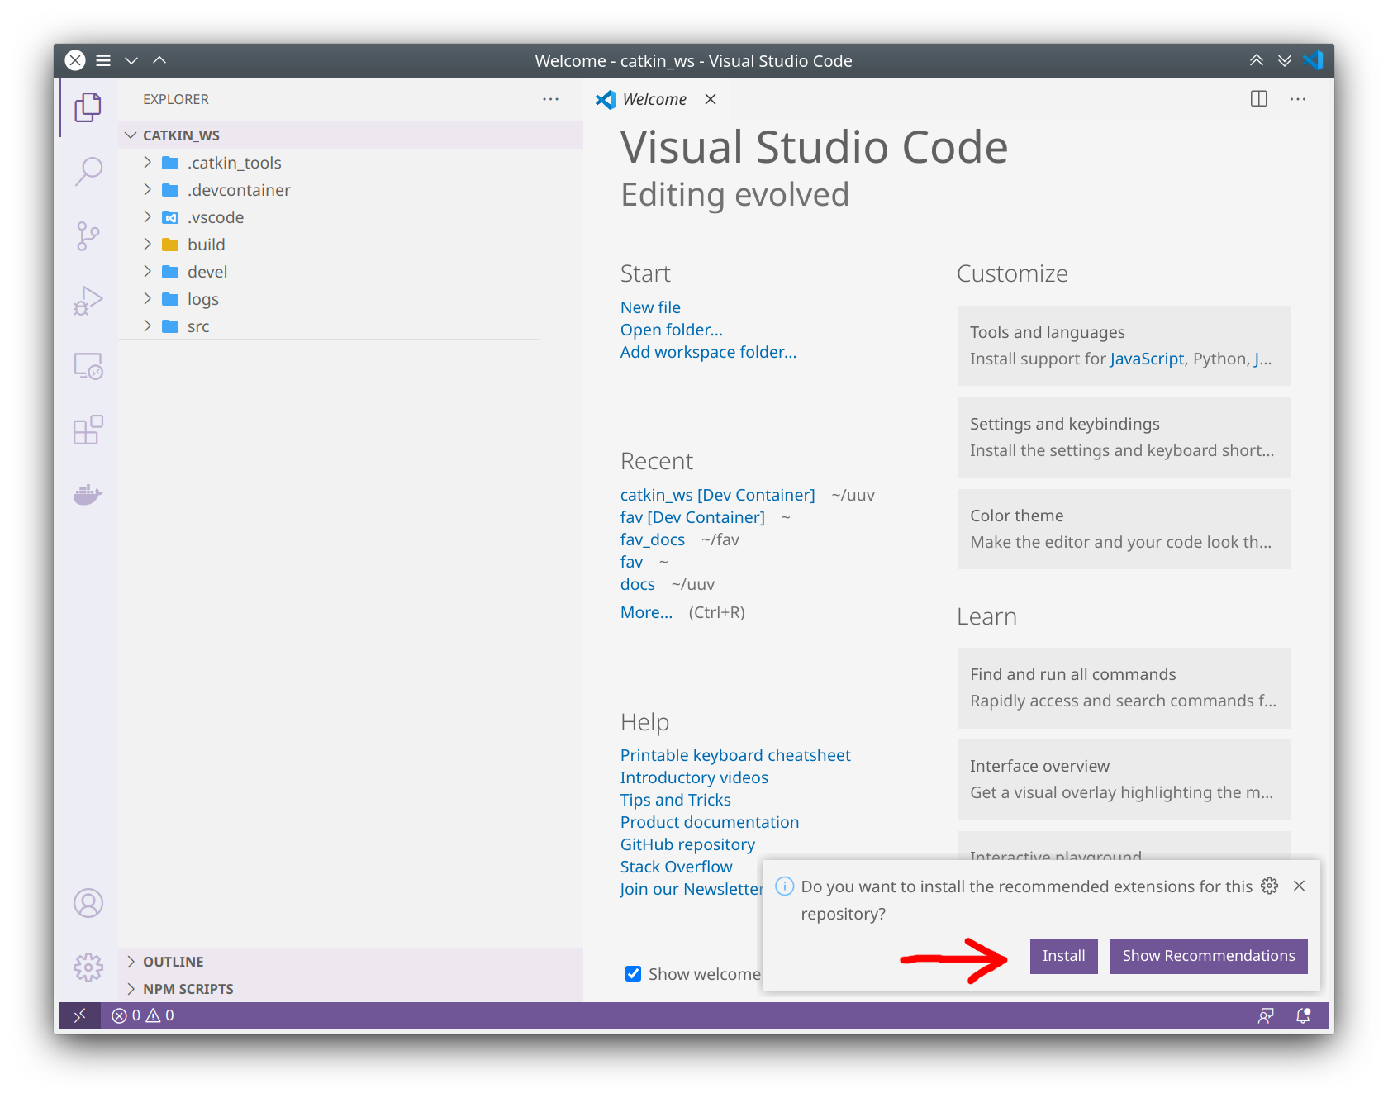Click the .vscode folder icon
This screenshot has width=1388, height=1098.
click(170, 217)
